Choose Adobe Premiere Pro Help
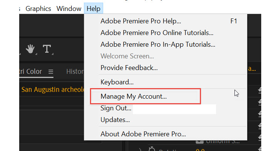 [140, 21]
